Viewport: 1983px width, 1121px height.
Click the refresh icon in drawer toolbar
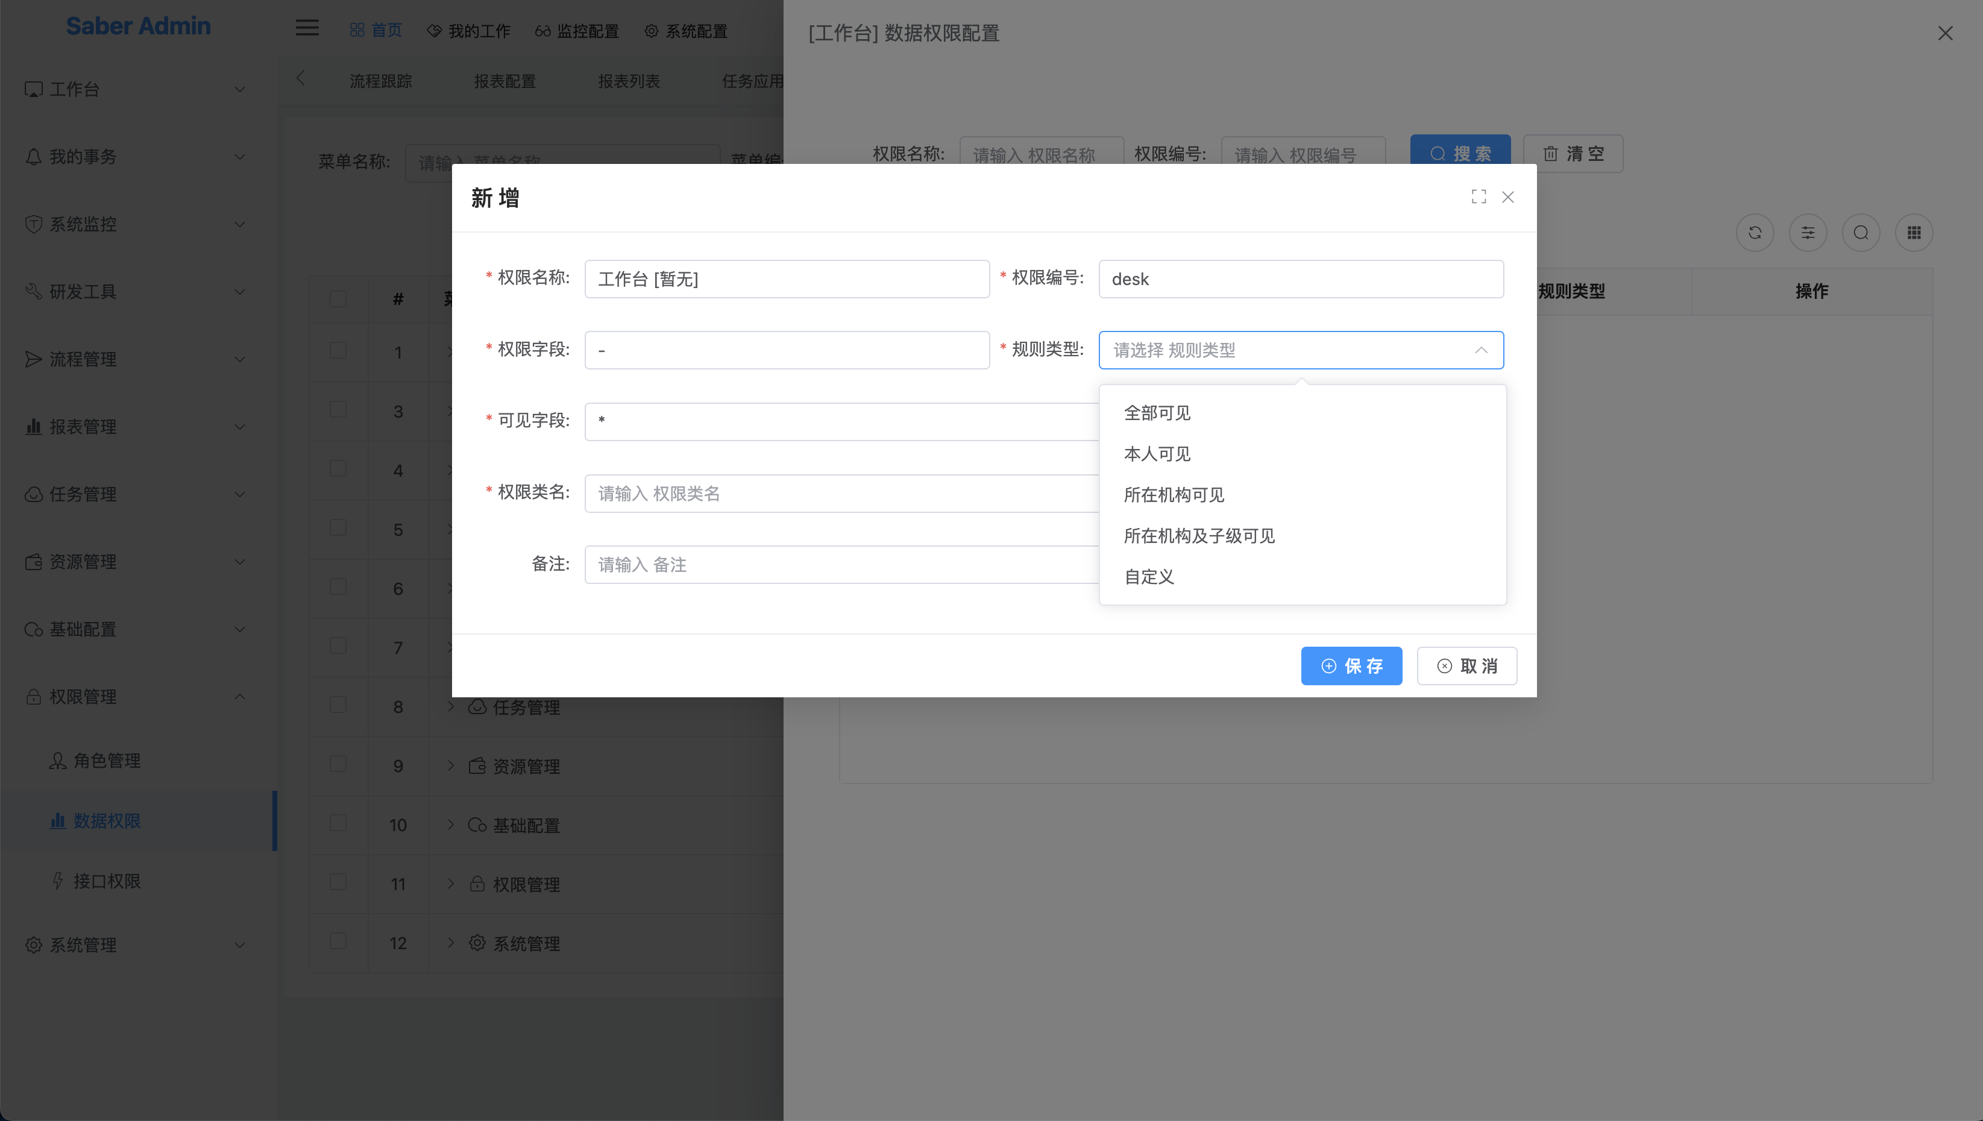click(x=1755, y=233)
